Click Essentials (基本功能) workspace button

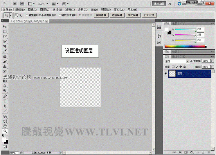pyautogui.click(x=159, y=4)
